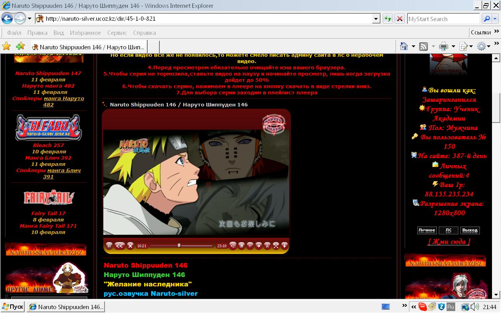Open the Избранное menu
The image size is (501, 313).
coord(85,33)
